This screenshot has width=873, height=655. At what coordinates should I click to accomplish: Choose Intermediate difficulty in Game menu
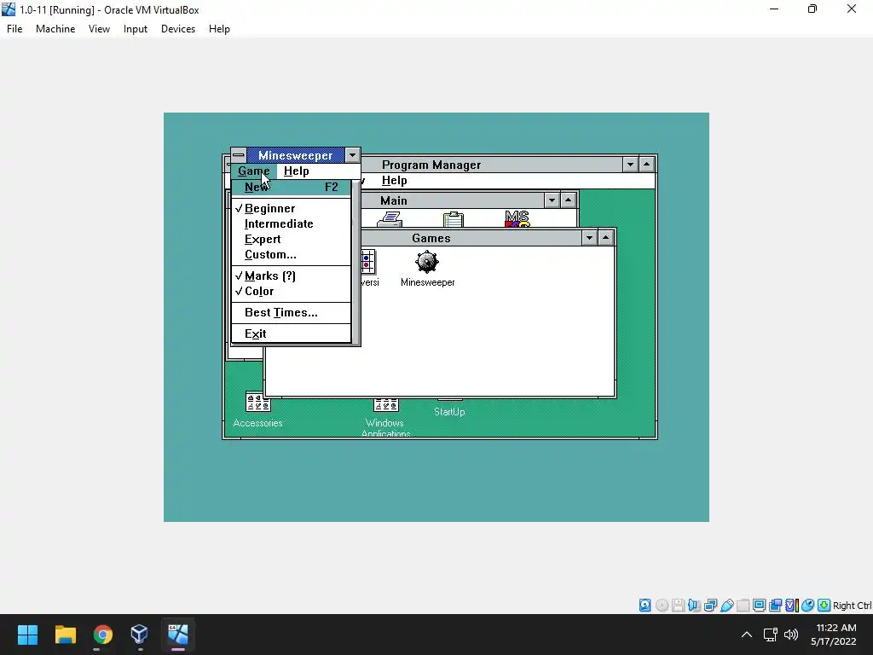click(291, 224)
